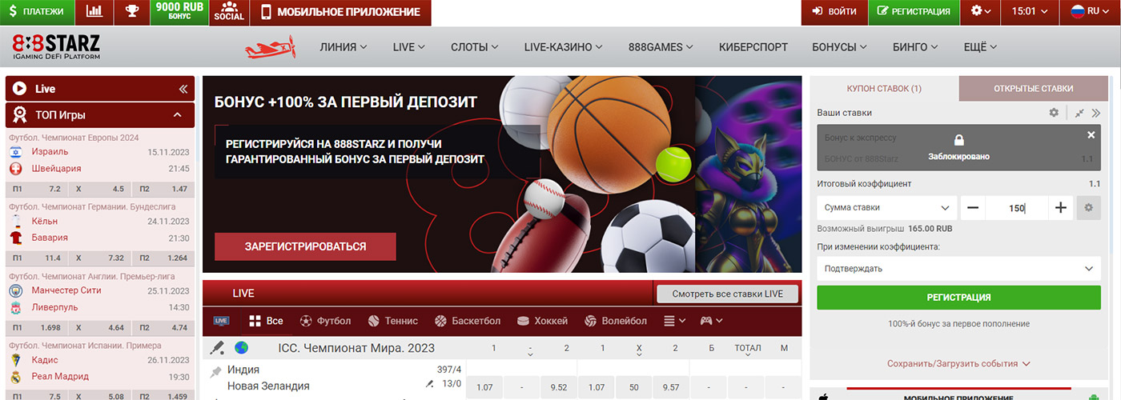
Task: Pin the Индия match with pushpin icon
Action: pos(215,372)
